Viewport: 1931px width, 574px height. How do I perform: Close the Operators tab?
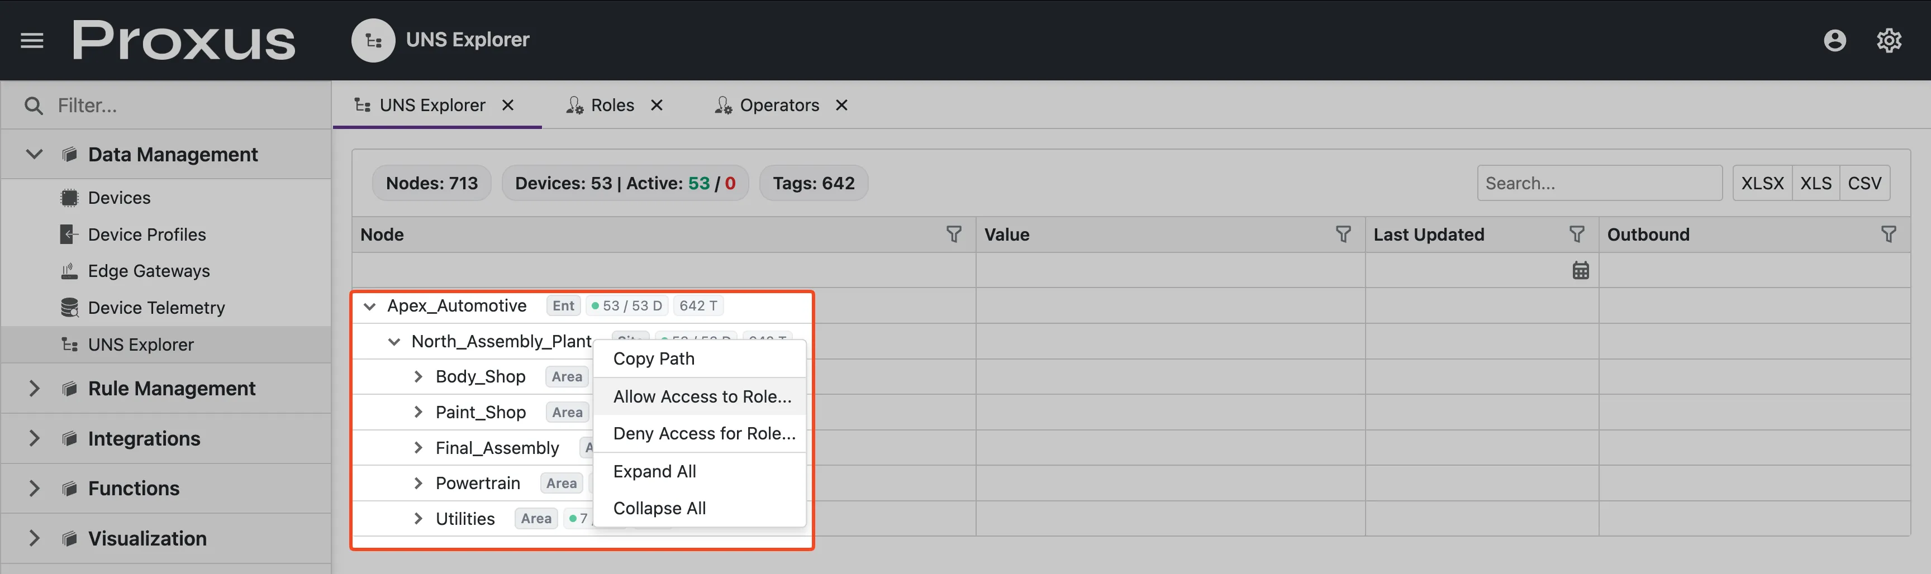[842, 106]
